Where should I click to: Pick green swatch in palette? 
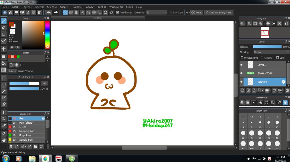coord(18,57)
